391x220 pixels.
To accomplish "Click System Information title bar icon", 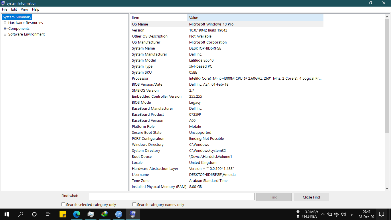I will 3,3.
